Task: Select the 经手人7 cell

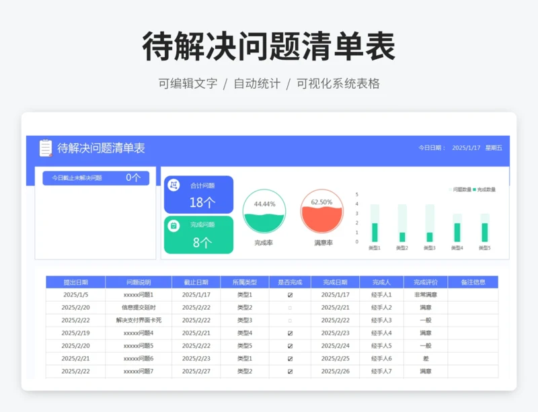Action: click(381, 371)
